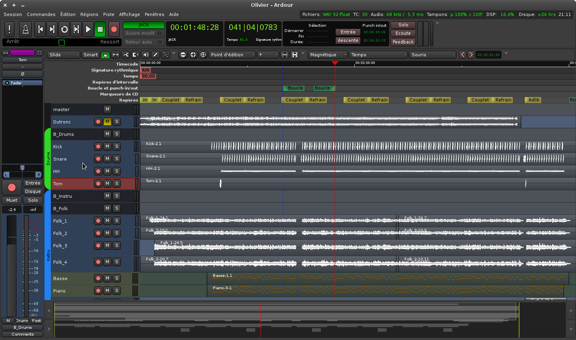
Task: Select the scissors cut tool
Action: click(126, 55)
